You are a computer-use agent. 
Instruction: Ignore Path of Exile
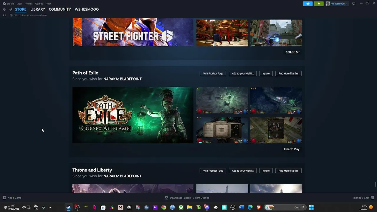click(x=266, y=74)
